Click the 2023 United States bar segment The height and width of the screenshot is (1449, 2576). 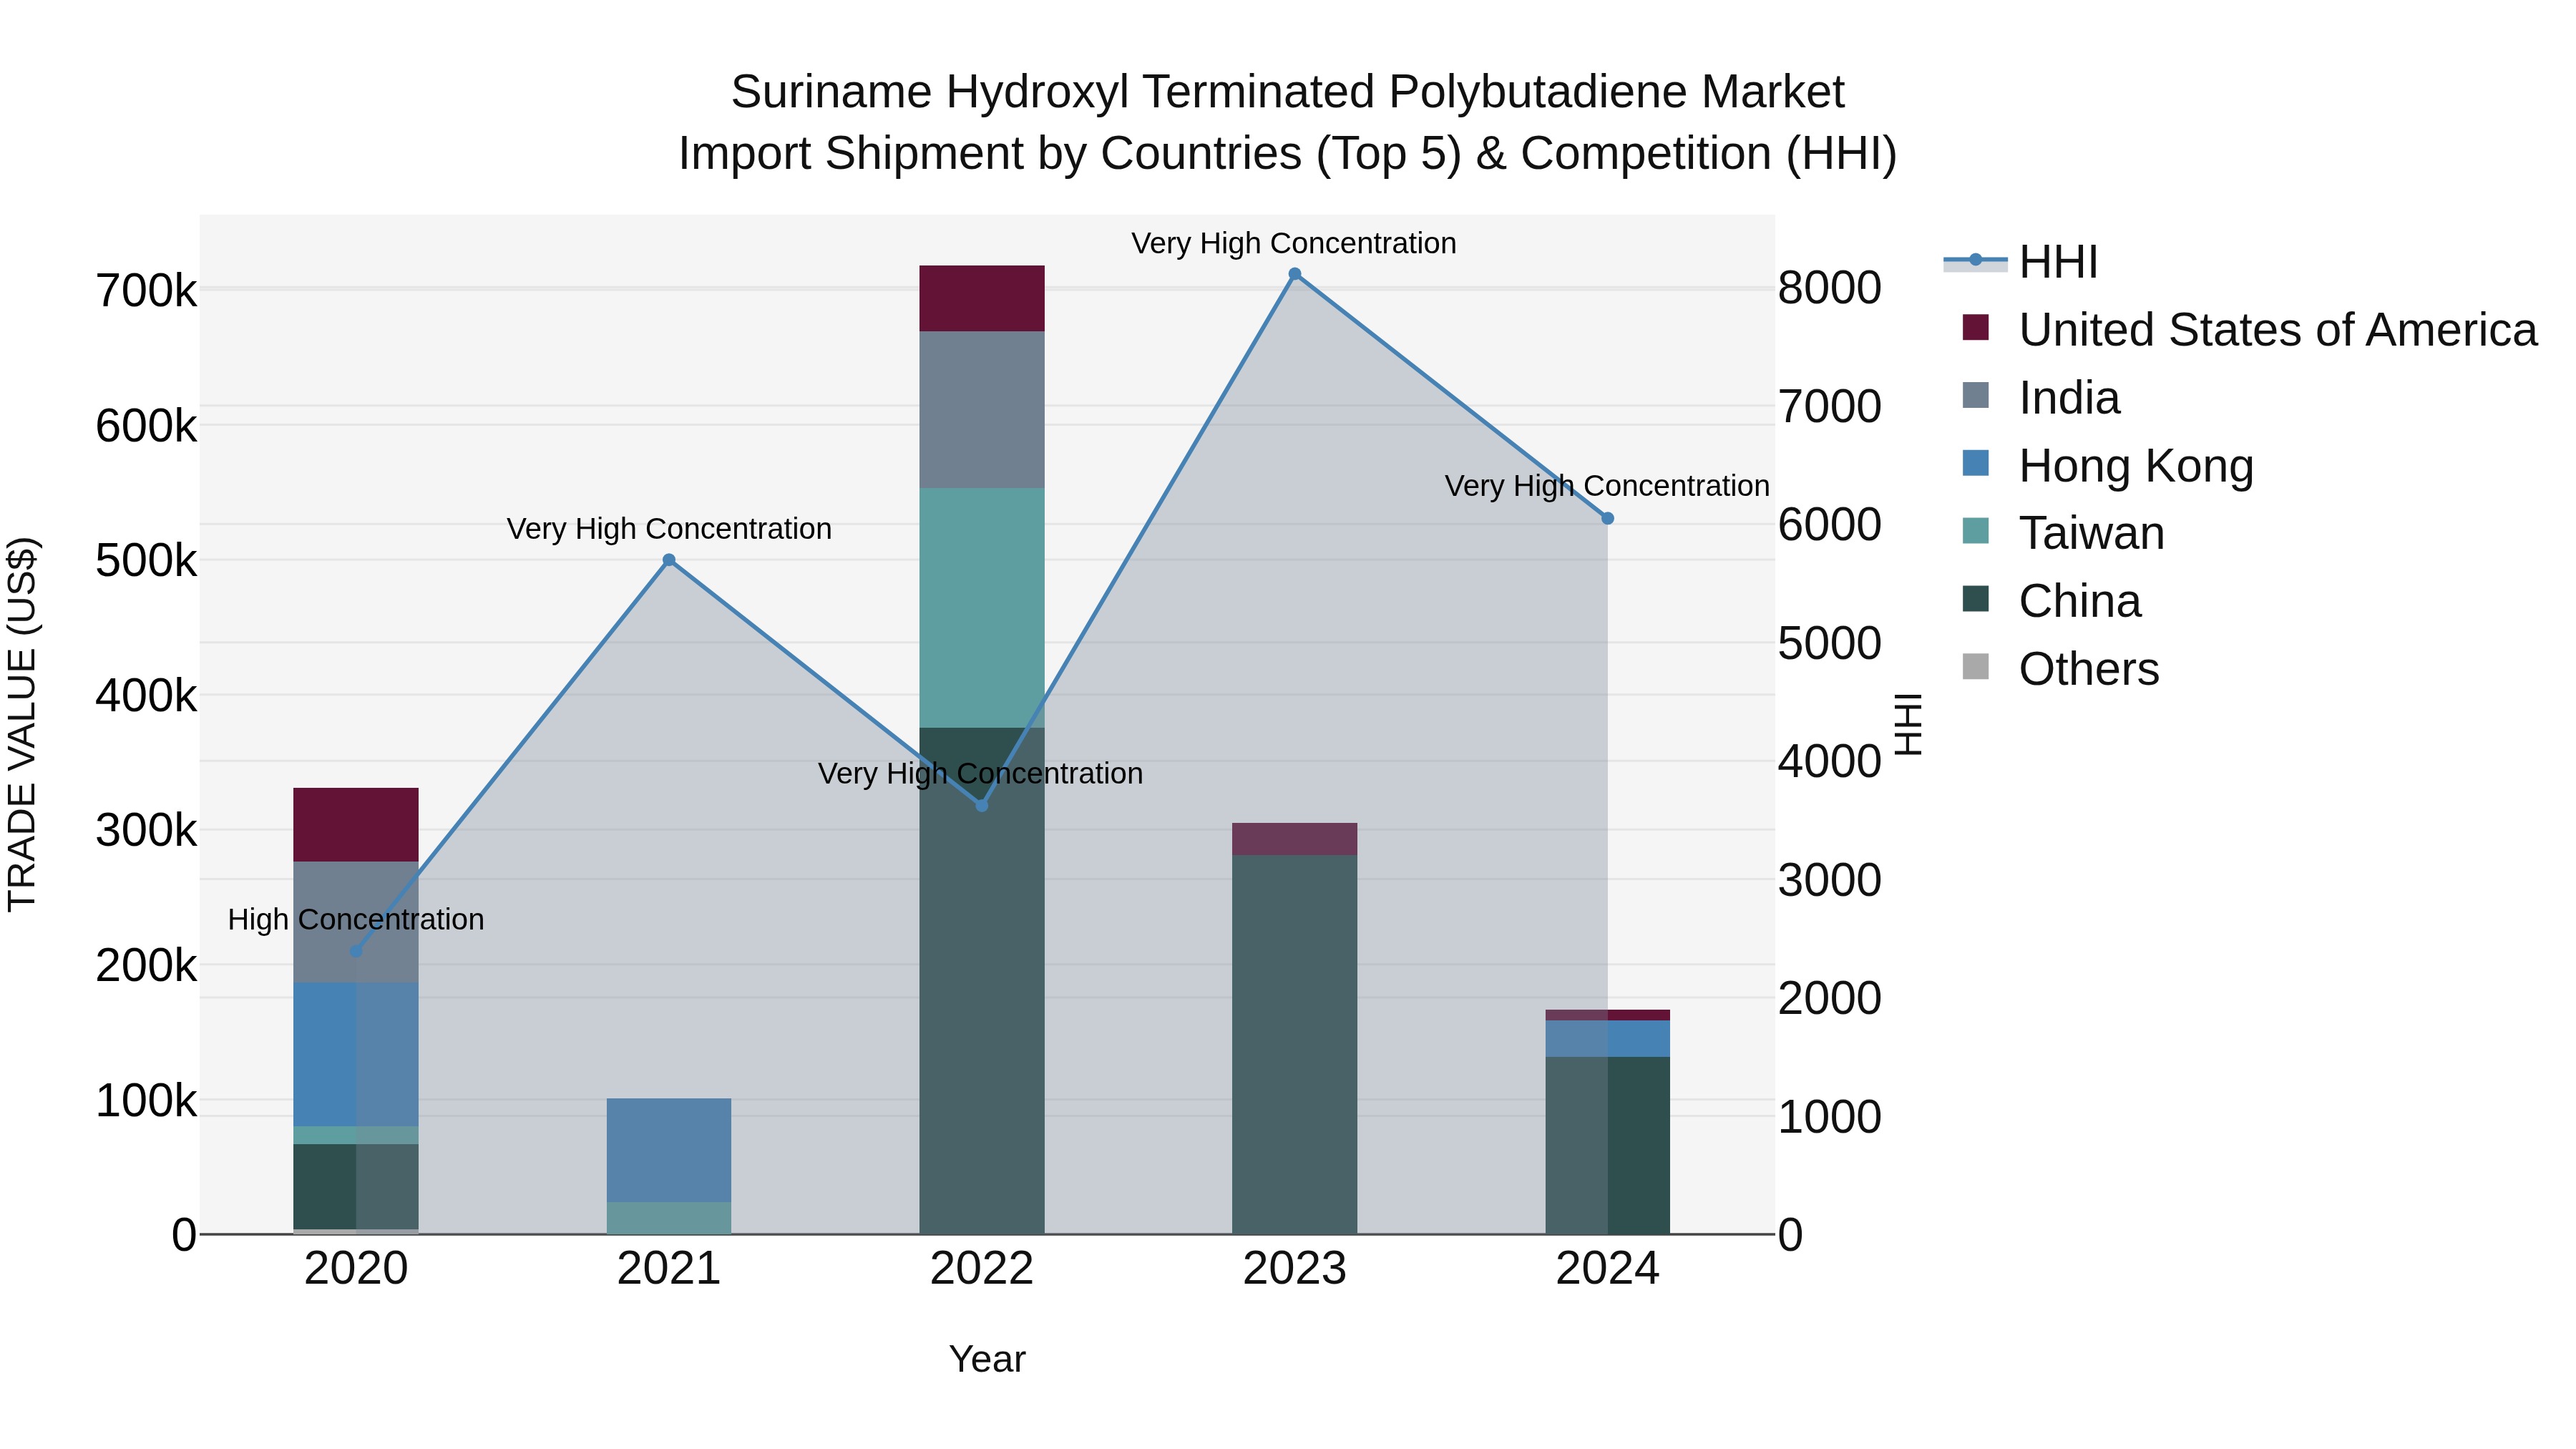(1295, 839)
